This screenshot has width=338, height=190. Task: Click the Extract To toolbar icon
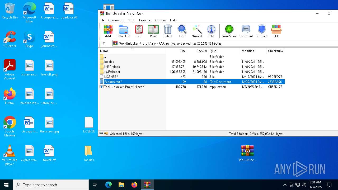coord(123,31)
